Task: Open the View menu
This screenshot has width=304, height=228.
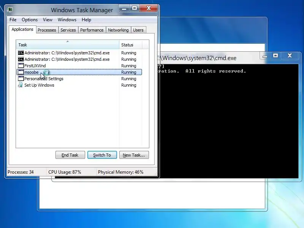Action: [48, 20]
